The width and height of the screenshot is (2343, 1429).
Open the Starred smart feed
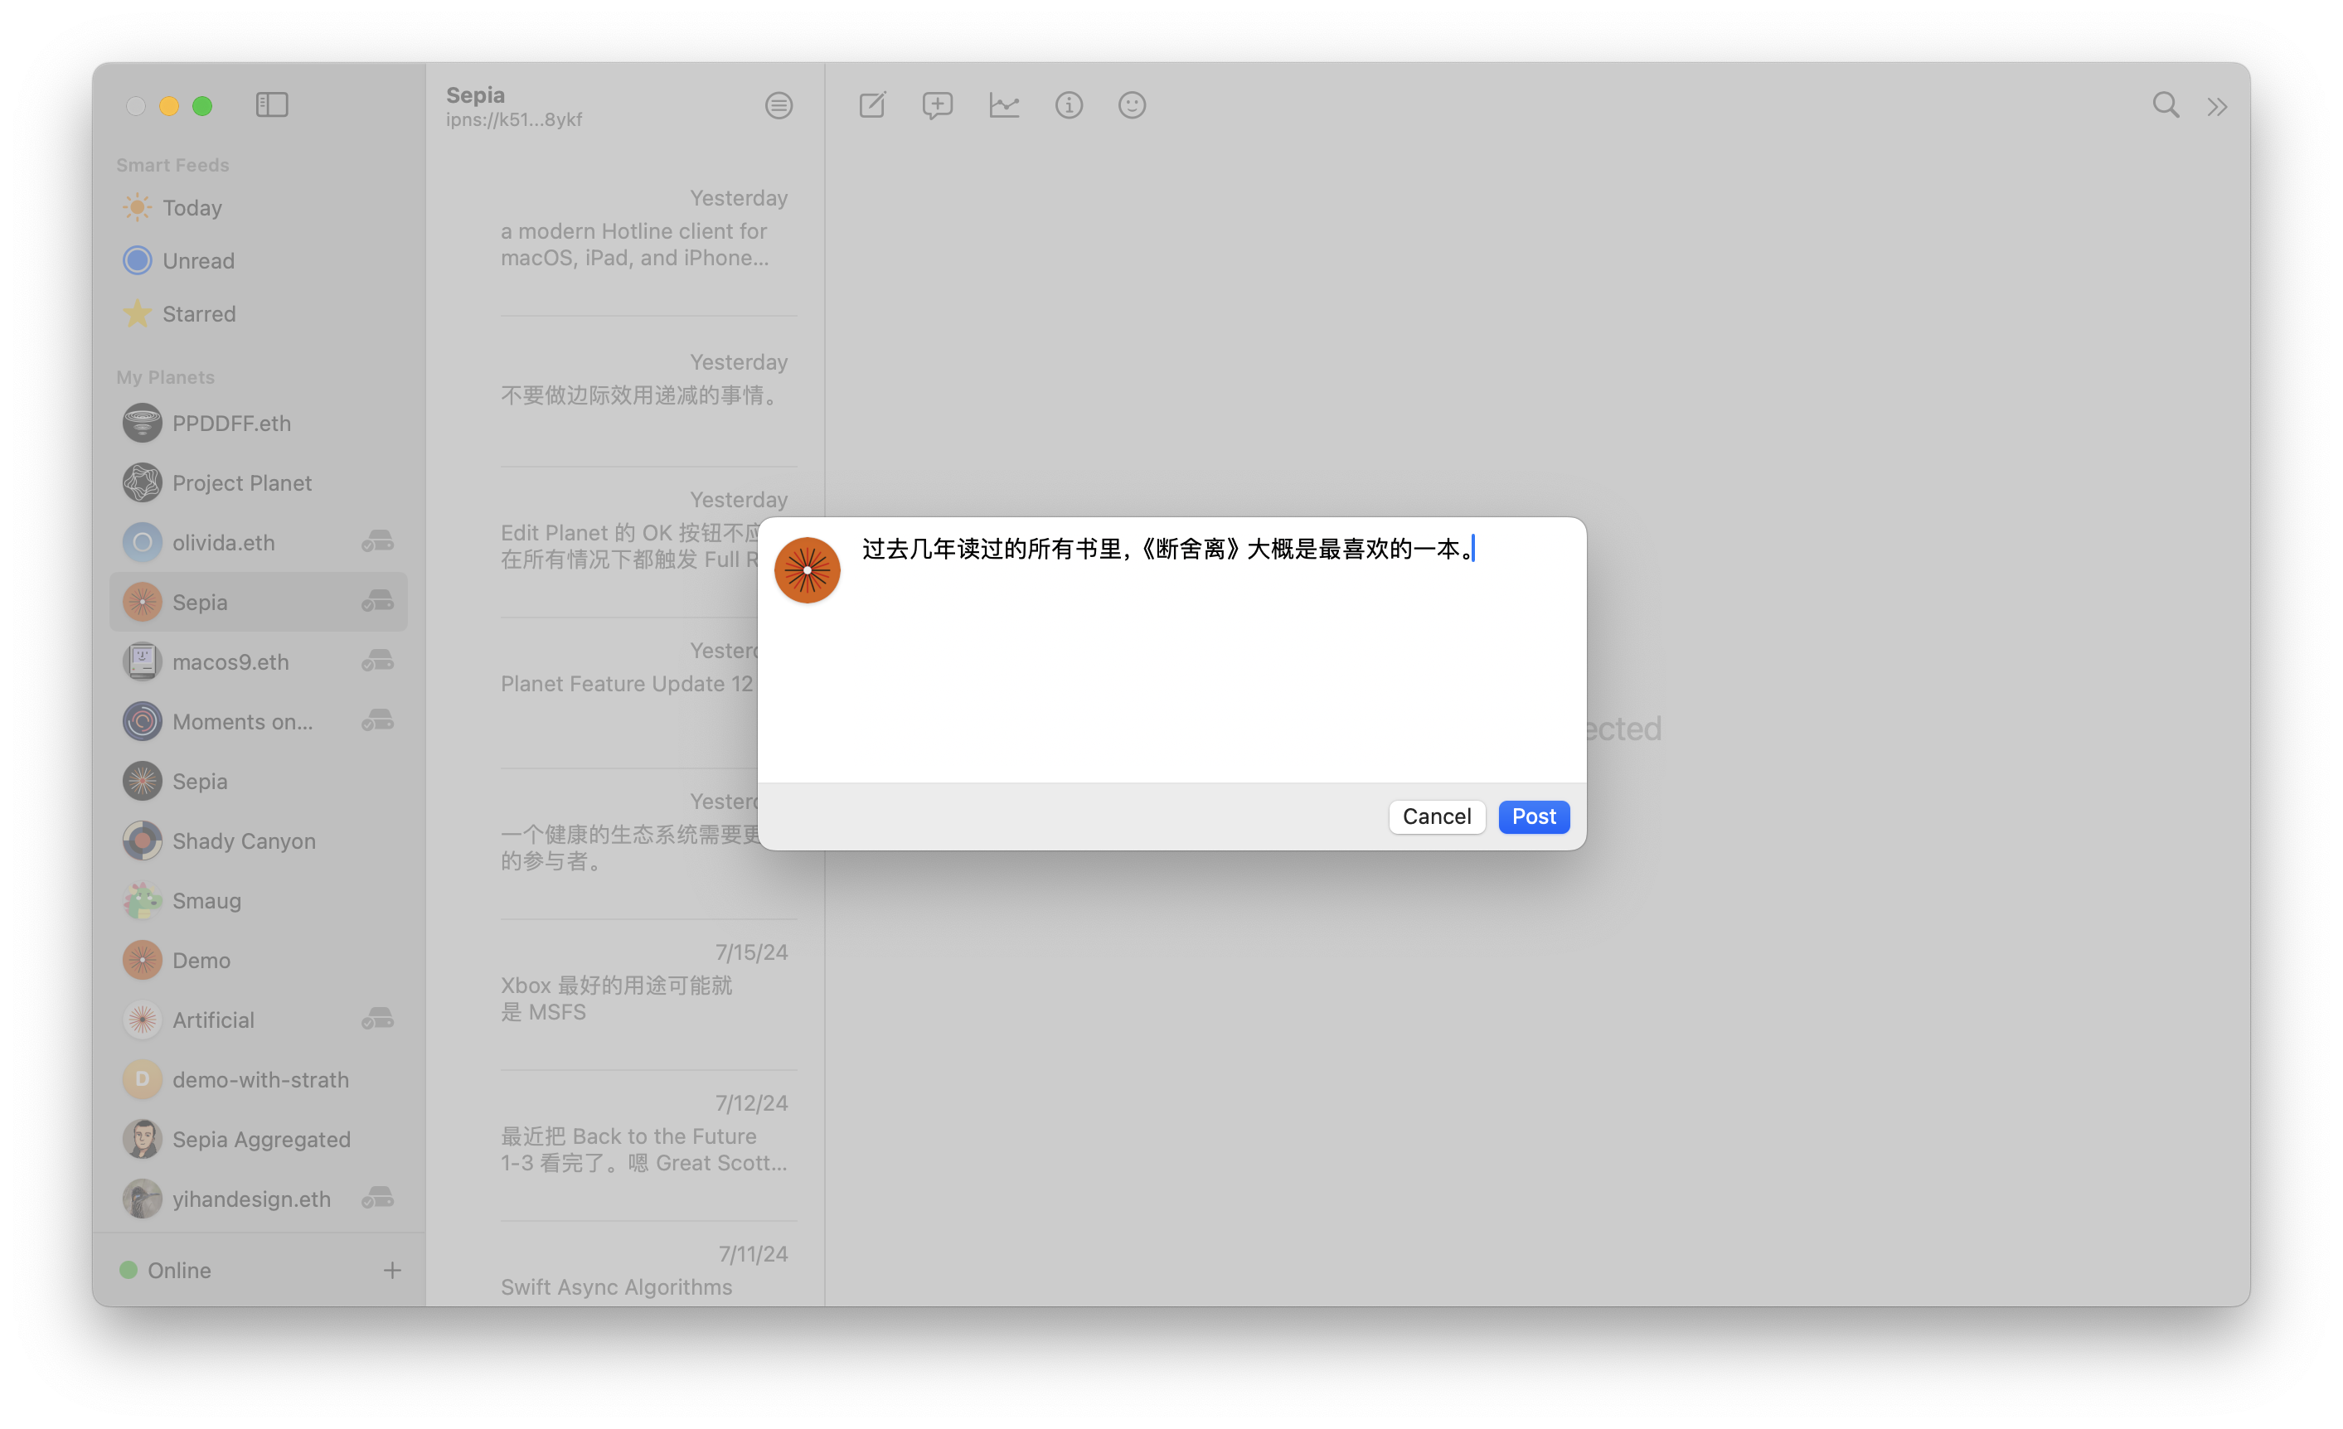(199, 314)
